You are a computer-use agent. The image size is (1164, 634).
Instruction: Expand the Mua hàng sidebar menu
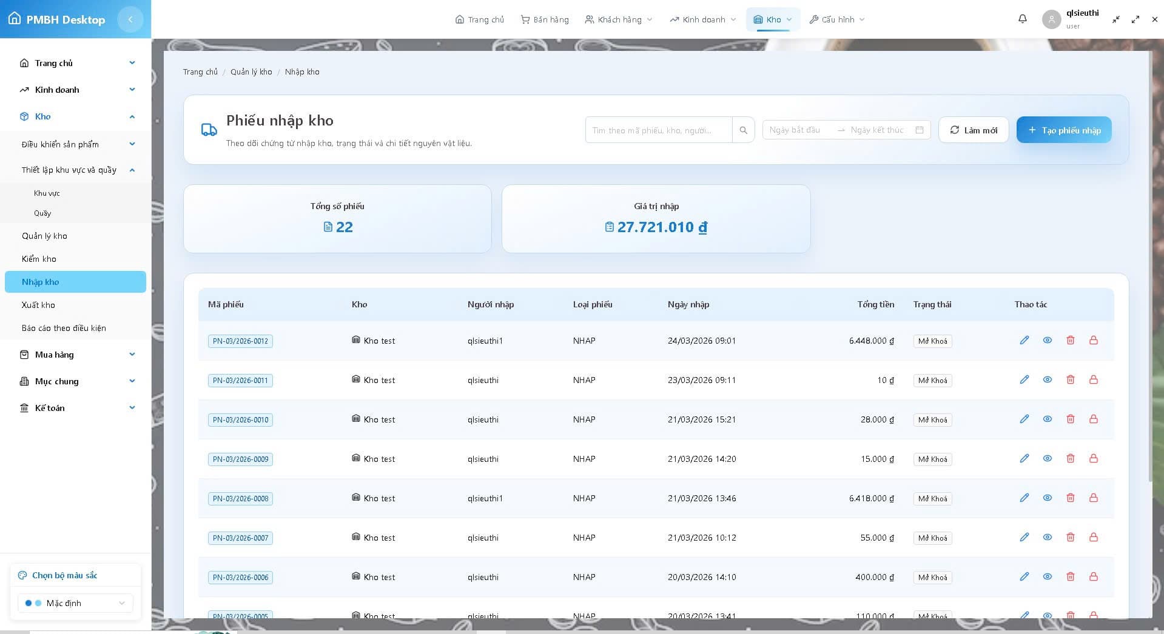click(x=75, y=355)
